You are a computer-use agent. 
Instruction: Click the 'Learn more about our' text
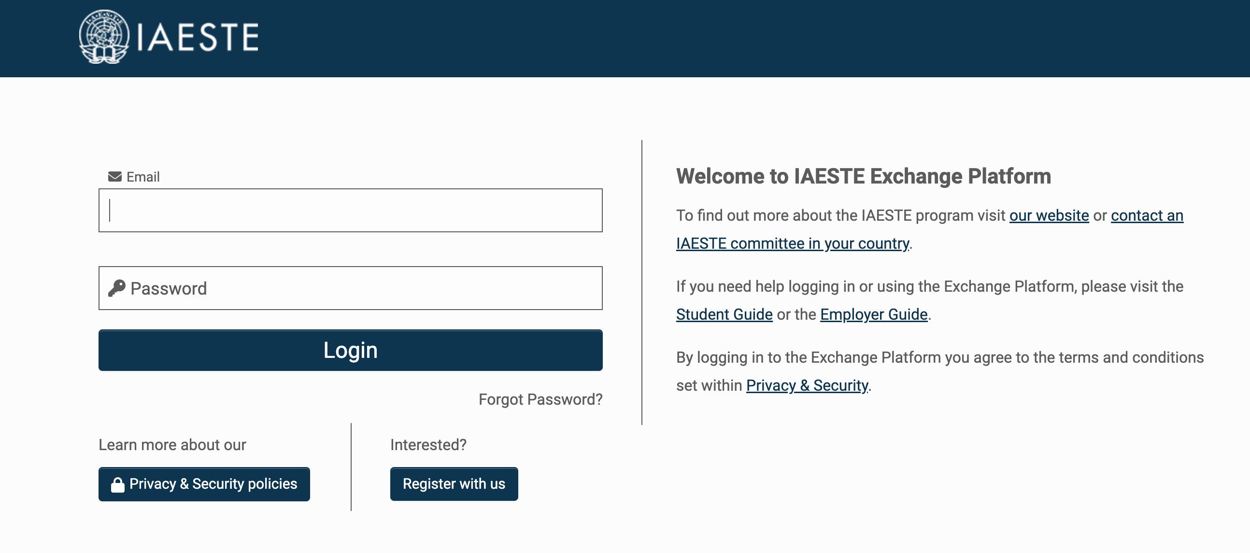click(x=172, y=445)
